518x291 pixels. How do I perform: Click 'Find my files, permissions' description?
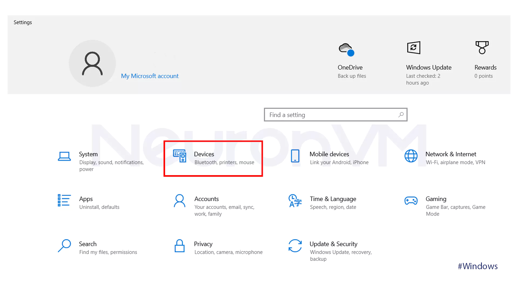pyautogui.click(x=108, y=252)
